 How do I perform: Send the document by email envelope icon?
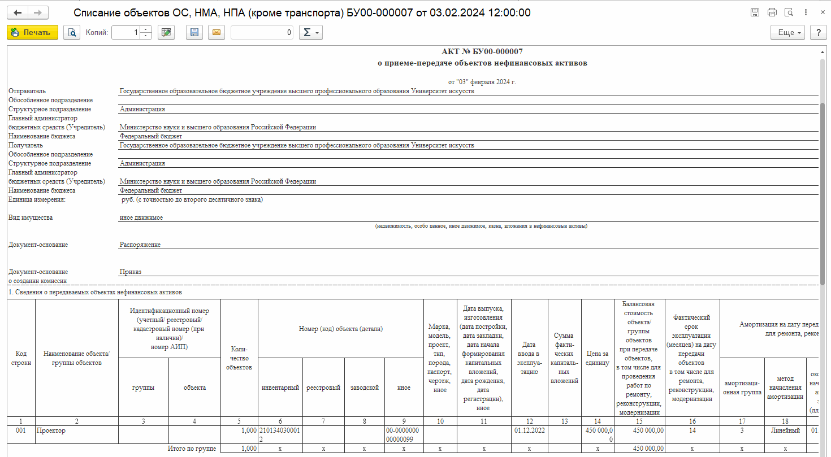pos(216,33)
